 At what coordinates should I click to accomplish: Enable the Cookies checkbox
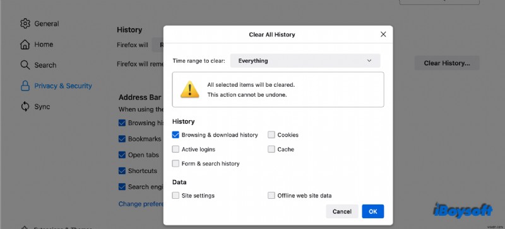coord(271,135)
